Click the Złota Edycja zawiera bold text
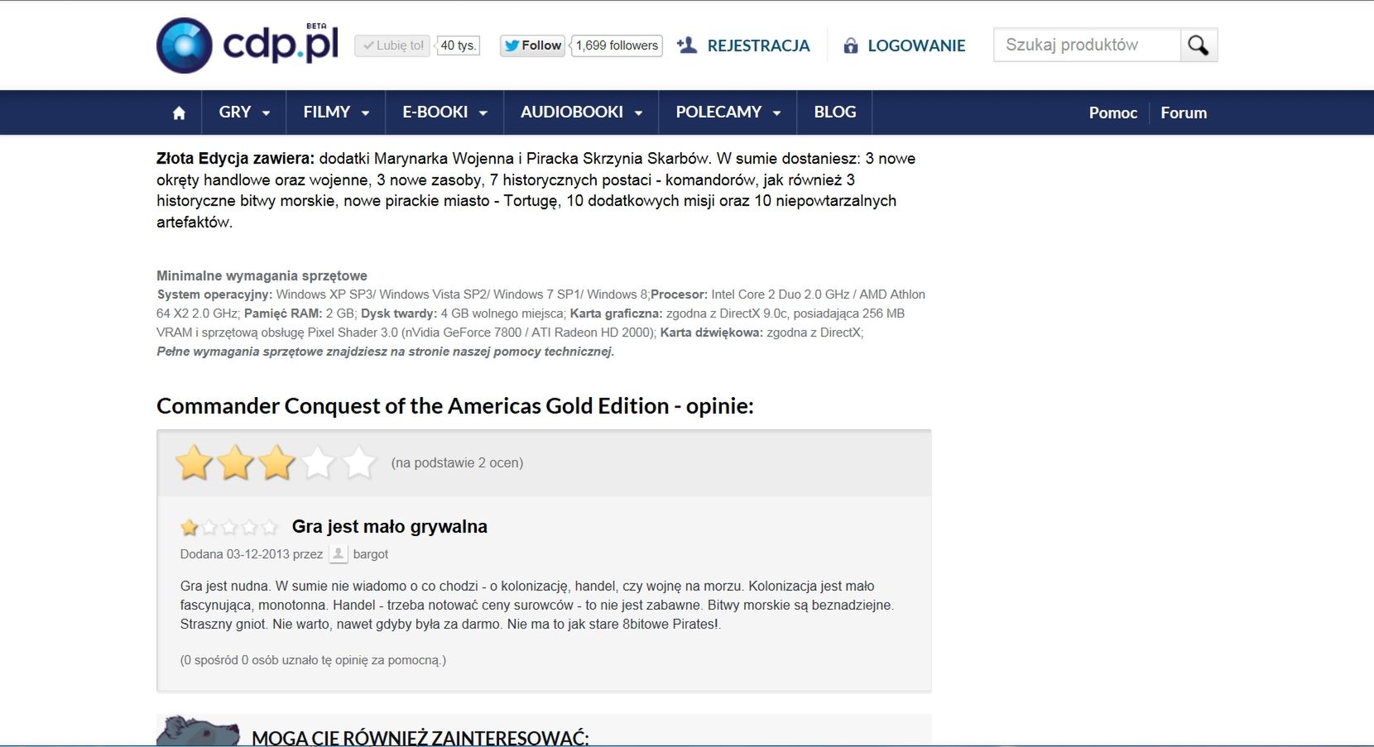 [235, 159]
